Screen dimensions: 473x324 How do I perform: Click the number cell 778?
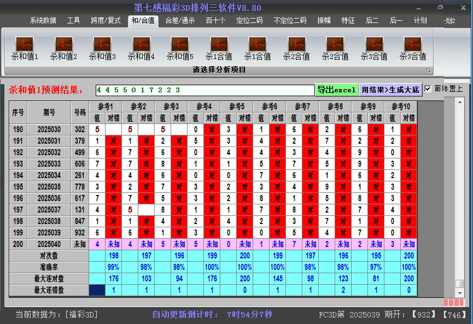(x=80, y=187)
